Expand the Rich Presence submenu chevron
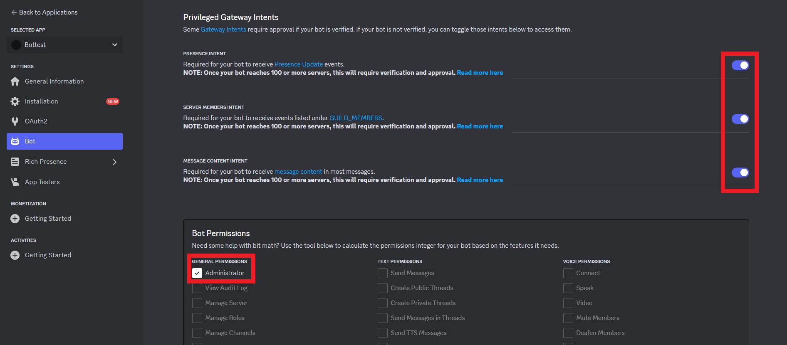The width and height of the screenshot is (787, 345). coord(115,162)
